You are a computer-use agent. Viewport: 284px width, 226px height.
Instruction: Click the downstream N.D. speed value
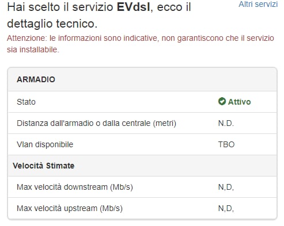tap(226, 187)
